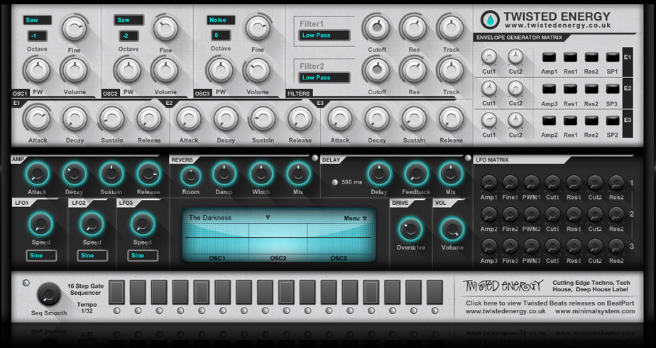This screenshot has width=656, height=348.
Task: Toggle the E1 SP1 matrix button
Action: coord(613,57)
